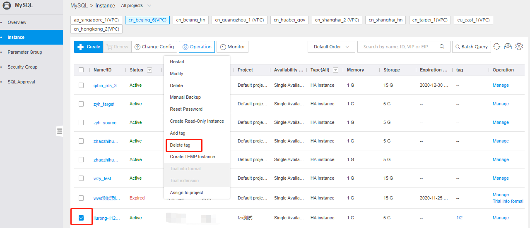Uncheck the liurong-112 row checkbox

click(x=81, y=218)
